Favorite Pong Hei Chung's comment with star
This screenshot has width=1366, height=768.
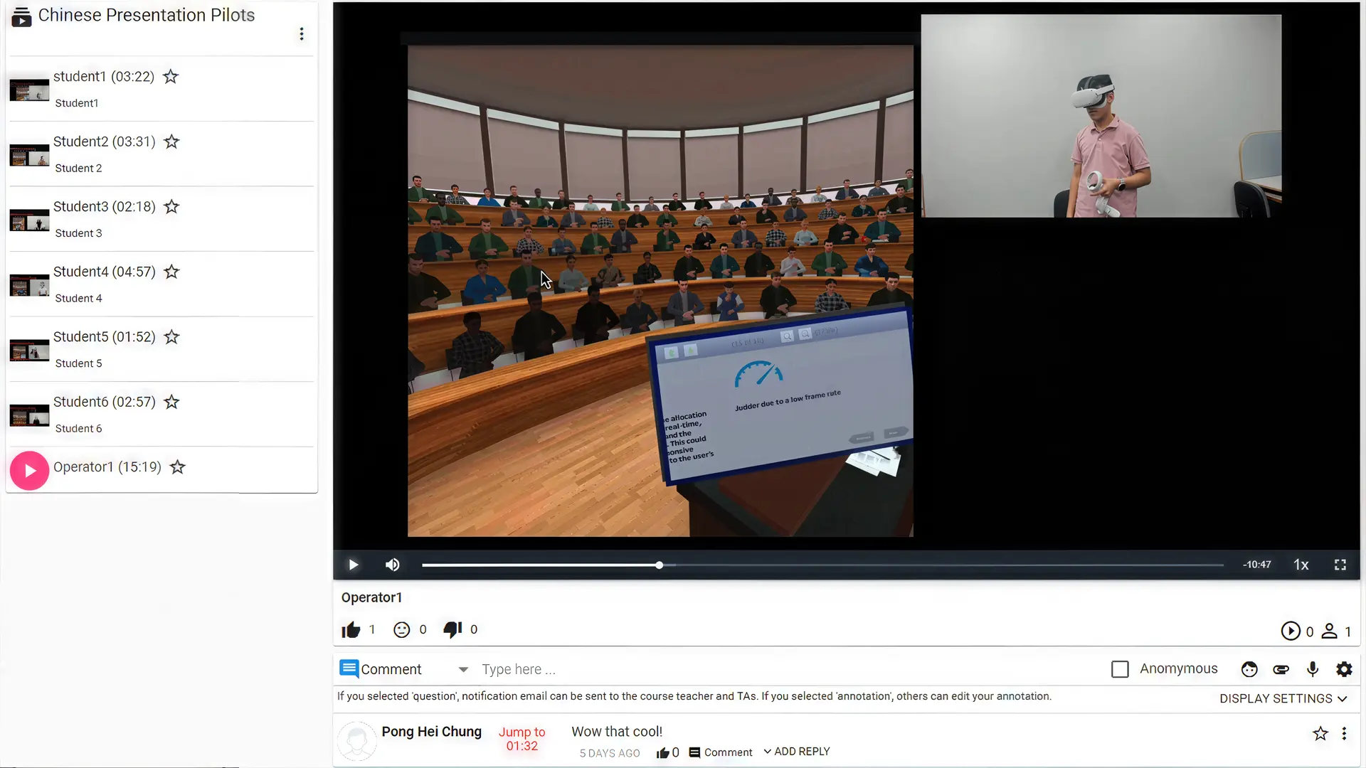[1320, 733]
